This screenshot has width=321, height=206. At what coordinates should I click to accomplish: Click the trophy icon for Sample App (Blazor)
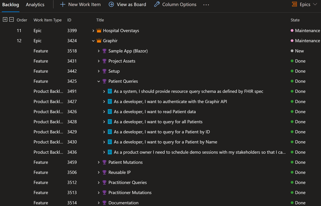coord(104,51)
